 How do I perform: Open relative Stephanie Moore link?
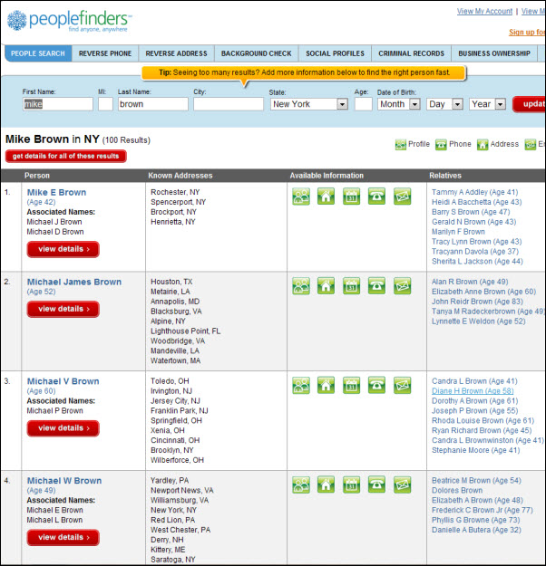(475, 450)
